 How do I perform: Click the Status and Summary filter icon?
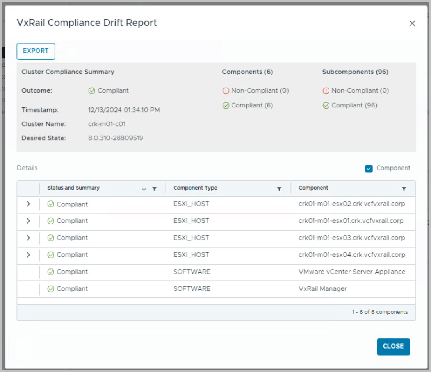[x=155, y=189]
